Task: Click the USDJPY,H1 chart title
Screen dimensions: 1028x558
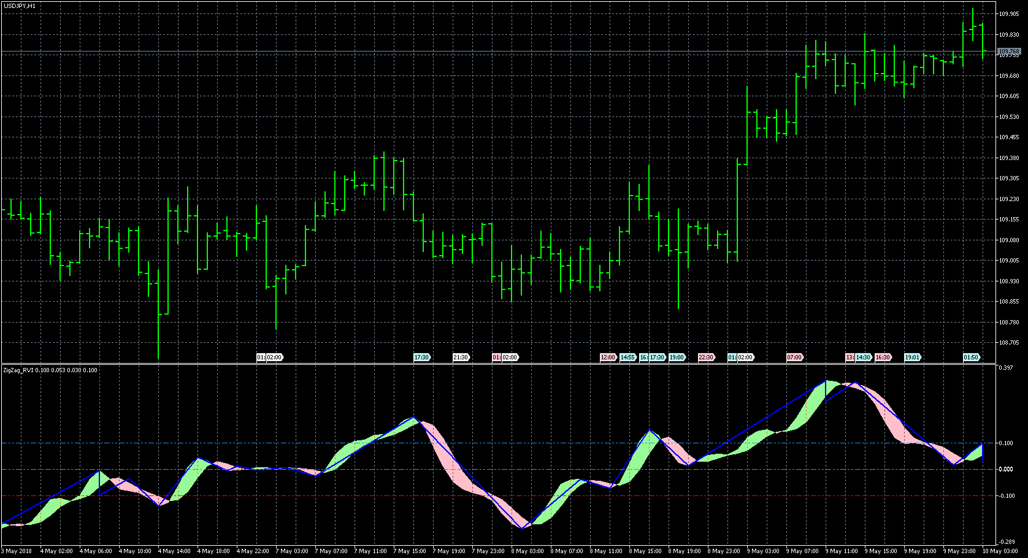Action: pos(19,6)
